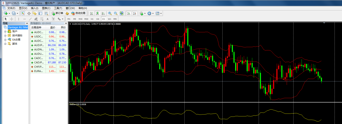Toggle 自动交易 auto trading
The height and width of the screenshot is (124, 342).
(x=78, y=13)
